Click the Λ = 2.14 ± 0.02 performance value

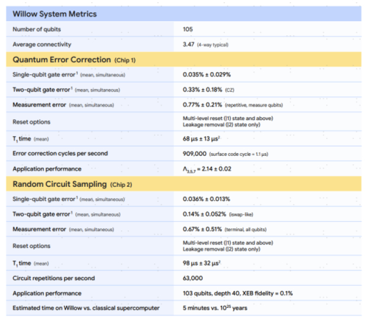click(207, 169)
